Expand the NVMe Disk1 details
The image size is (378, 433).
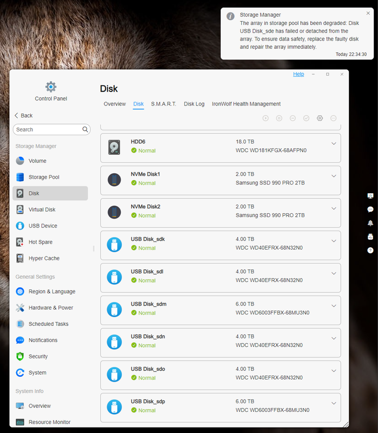334,176
